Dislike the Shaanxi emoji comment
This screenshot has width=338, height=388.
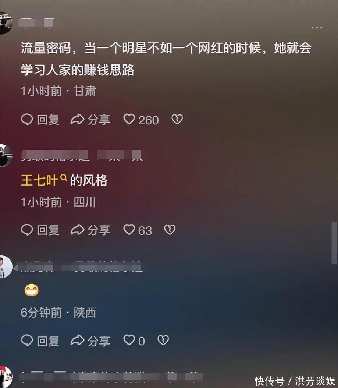pos(163,340)
